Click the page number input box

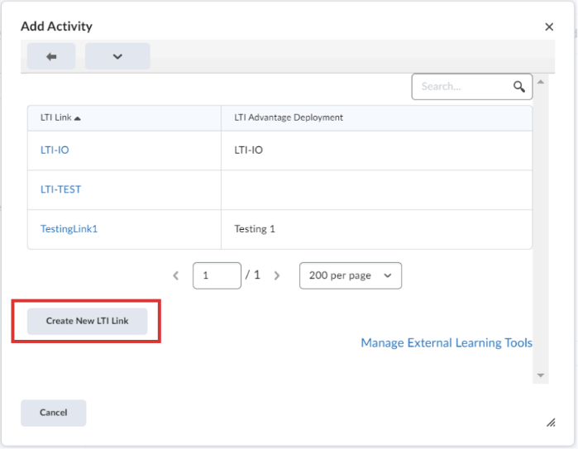(x=217, y=275)
